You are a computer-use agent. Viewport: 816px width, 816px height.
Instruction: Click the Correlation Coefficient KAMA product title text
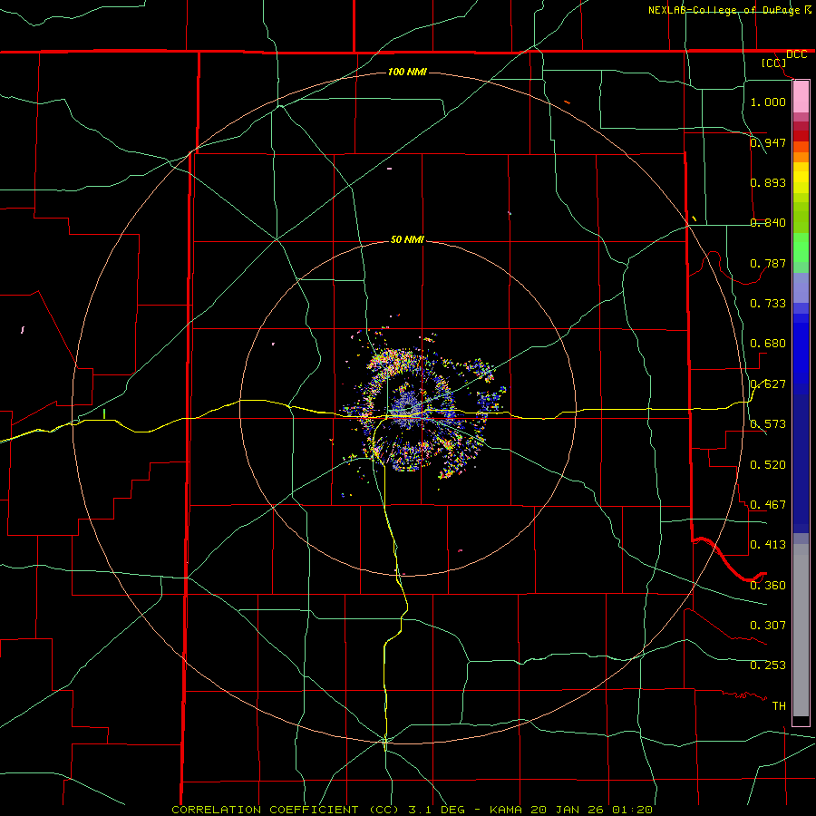413,810
